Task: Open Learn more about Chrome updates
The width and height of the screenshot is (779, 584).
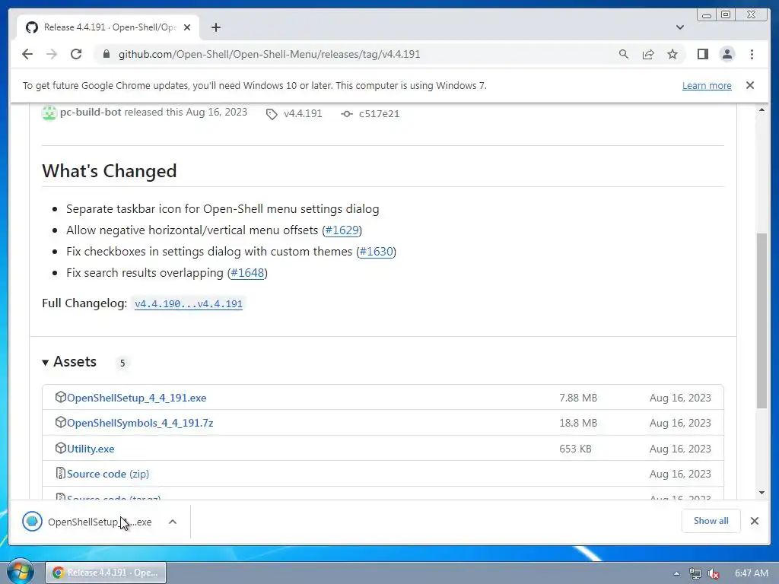Action: 707,85
